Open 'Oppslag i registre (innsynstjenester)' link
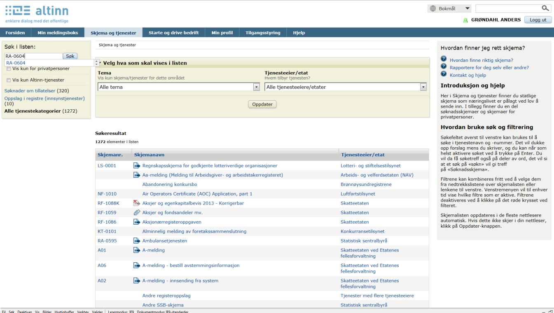554x313 pixels. (x=44, y=98)
